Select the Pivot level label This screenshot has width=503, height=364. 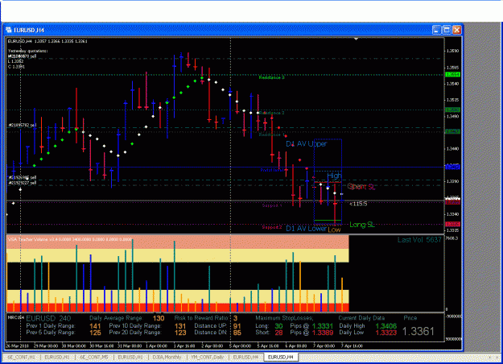tap(272, 170)
